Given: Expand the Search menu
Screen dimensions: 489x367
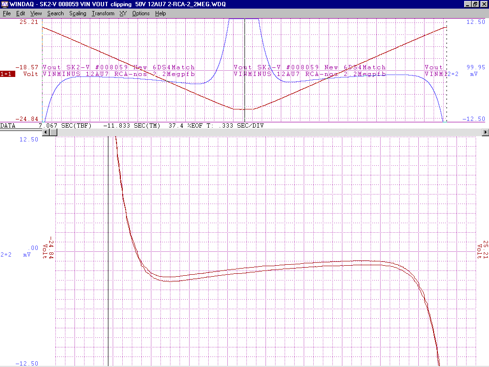Looking at the screenshot, I should (x=55, y=13).
